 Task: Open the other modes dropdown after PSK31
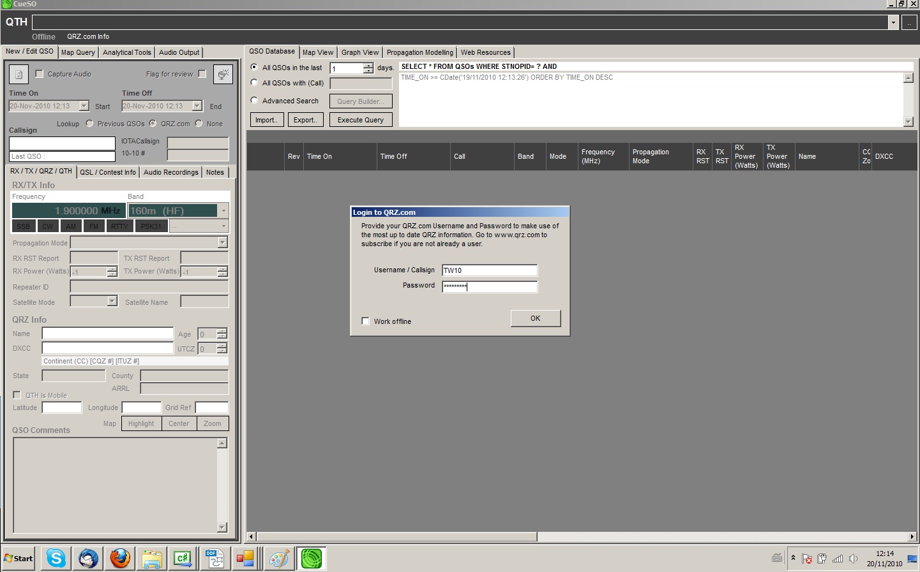coord(223,226)
